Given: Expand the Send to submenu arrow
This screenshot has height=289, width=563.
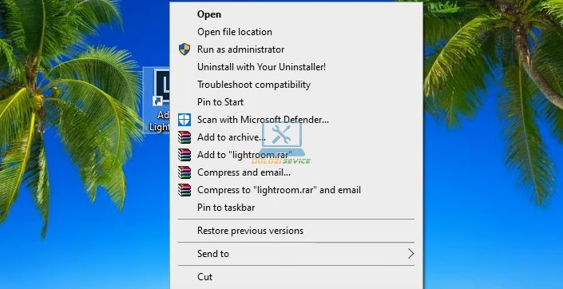Looking at the screenshot, I should click(410, 254).
